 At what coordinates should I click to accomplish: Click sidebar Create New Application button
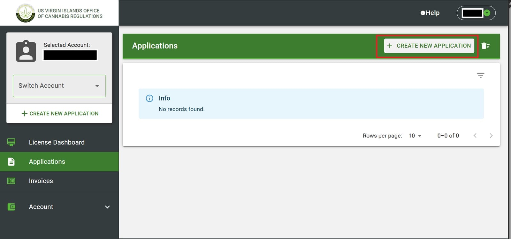click(60, 114)
